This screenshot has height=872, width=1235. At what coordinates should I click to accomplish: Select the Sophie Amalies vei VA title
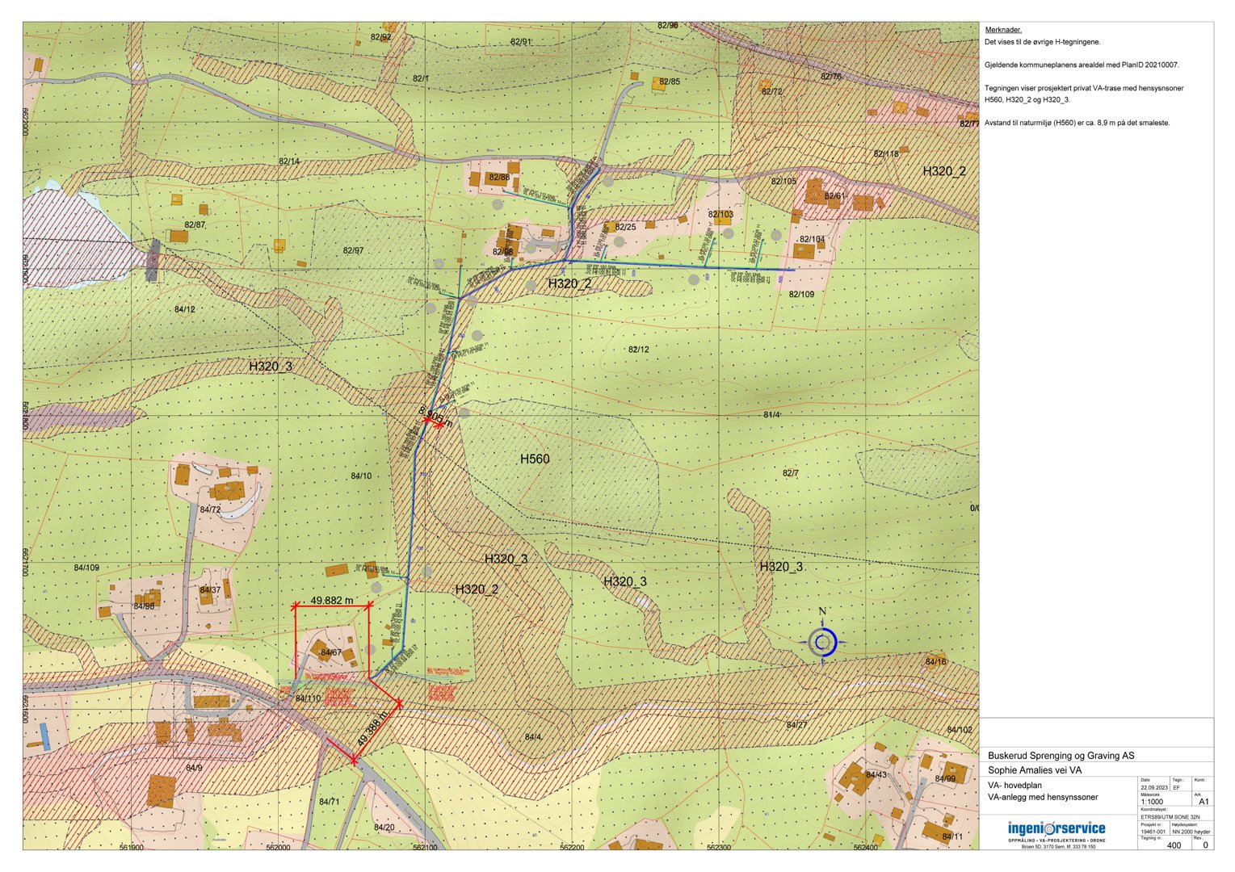pos(1034,770)
